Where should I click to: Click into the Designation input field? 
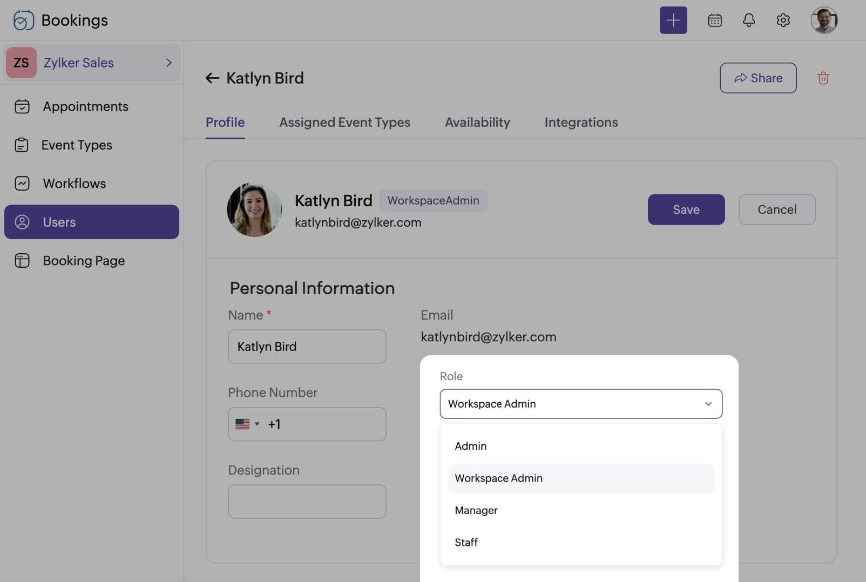point(307,502)
